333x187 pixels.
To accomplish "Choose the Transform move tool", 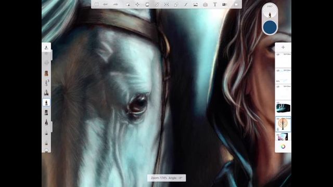I will pyautogui.click(x=137, y=4).
